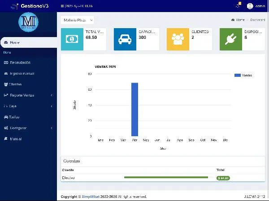Go to Ingreso manual in sidebar
The image size is (269, 201).
pyautogui.click(x=22, y=73)
